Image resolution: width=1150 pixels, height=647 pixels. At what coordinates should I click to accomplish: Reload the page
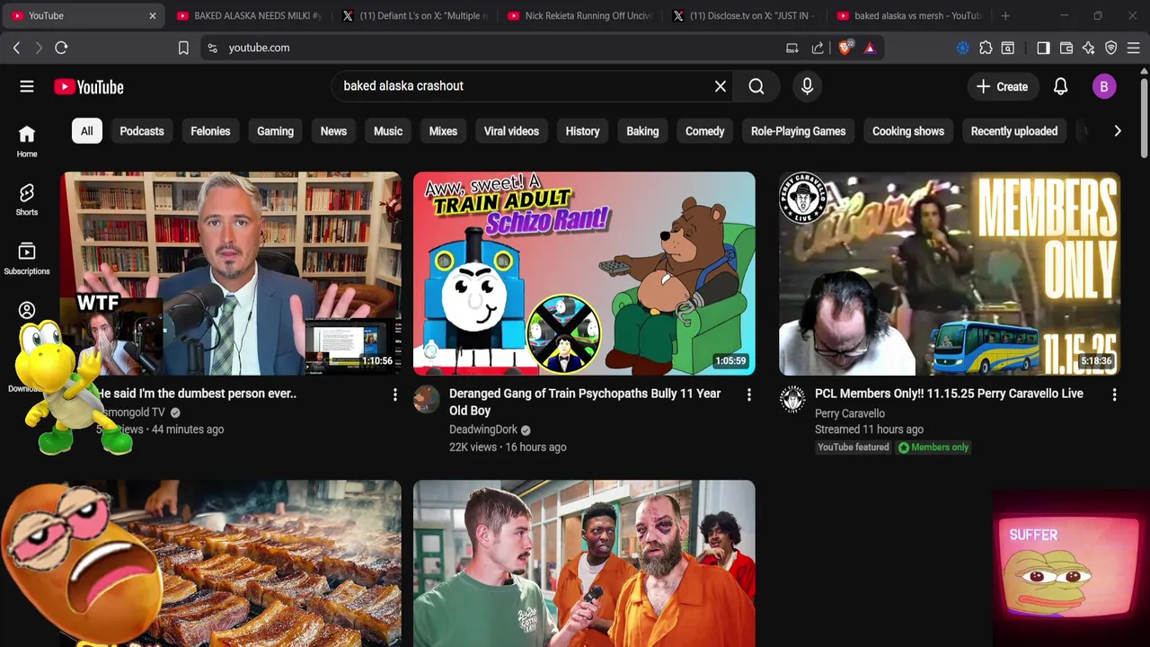tap(61, 48)
